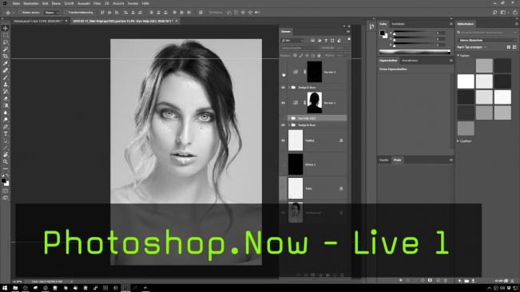Collapse the Grafiken section in Libraries

(x=458, y=141)
